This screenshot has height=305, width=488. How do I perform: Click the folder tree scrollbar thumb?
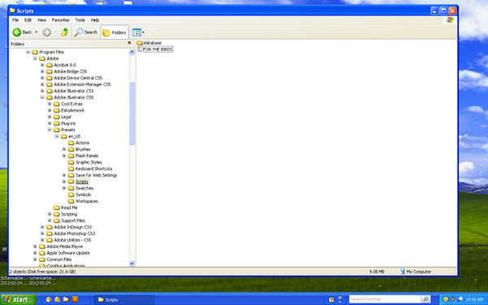132,114
